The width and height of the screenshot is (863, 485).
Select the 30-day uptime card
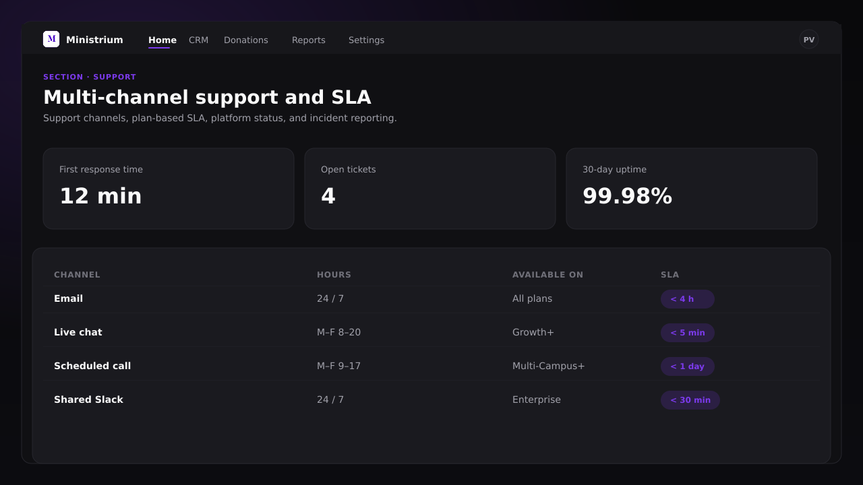(692, 189)
